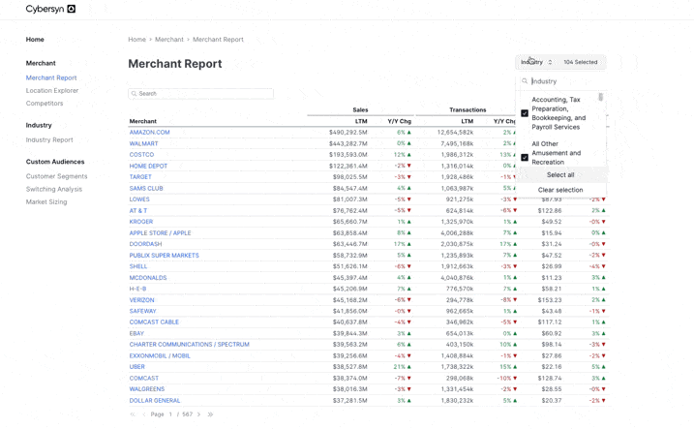Click the 12,654,582k transactions value
Screen dimensions: 694x429
pos(456,133)
